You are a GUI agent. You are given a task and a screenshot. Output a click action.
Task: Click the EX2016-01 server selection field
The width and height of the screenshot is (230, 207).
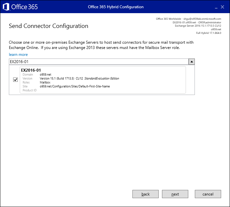[x=99, y=62]
